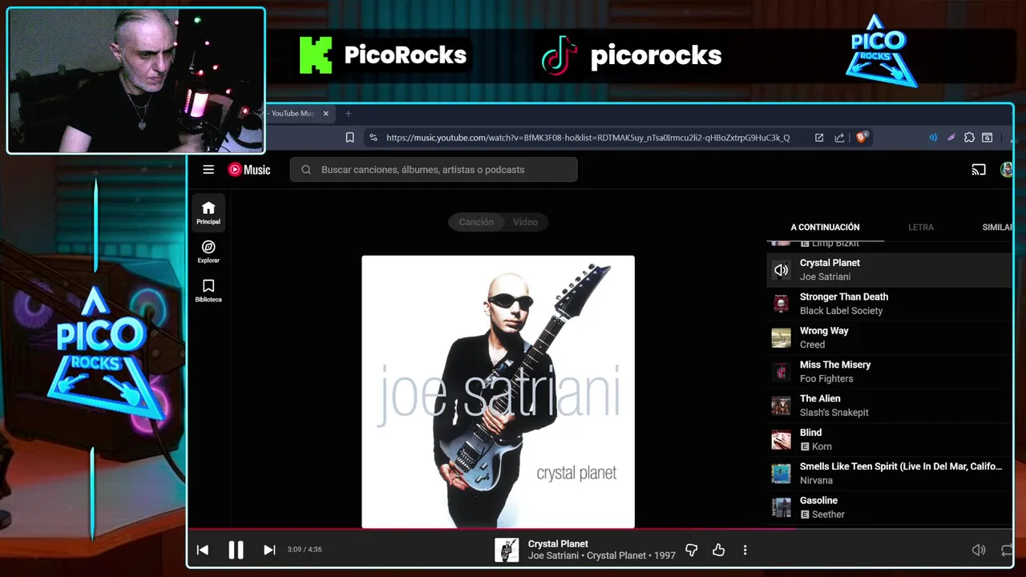The width and height of the screenshot is (1026, 577).
Task: Select Crystal Planet in the queue
Action: pyautogui.click(x=890, y=270)
